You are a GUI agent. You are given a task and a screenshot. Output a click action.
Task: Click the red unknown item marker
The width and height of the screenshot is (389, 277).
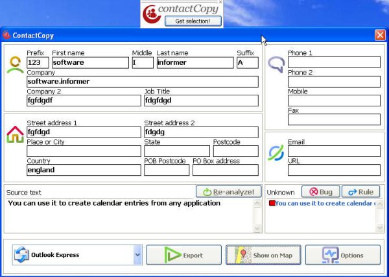[272, 203]
